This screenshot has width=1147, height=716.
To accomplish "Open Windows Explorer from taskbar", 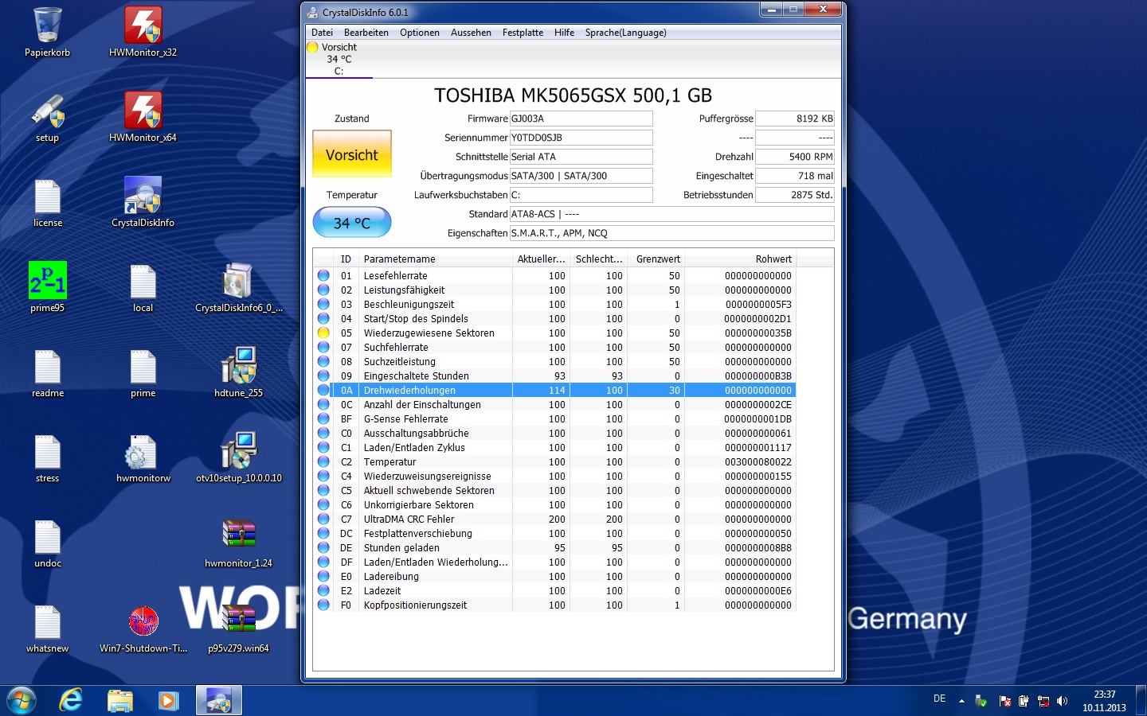I will click(120, 701).
